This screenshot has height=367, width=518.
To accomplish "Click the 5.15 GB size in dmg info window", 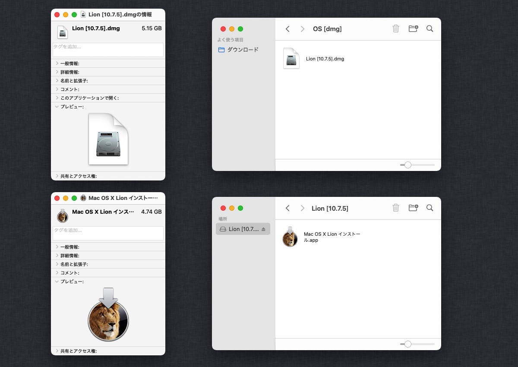I will (152, 28).
